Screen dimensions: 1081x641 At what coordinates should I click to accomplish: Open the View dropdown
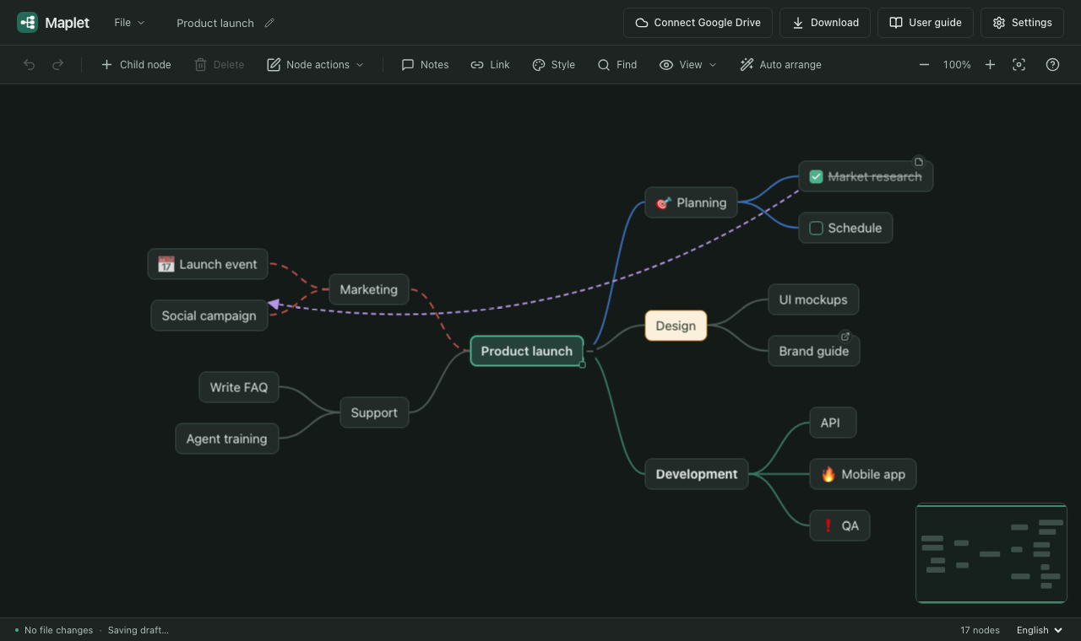pyautogui.click(x=687, y=65)
